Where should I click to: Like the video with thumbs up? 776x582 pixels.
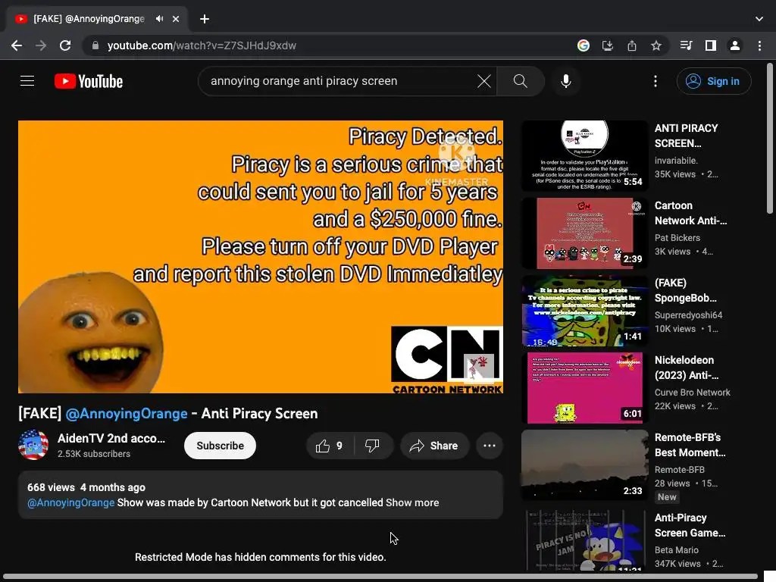pos(330,446)
